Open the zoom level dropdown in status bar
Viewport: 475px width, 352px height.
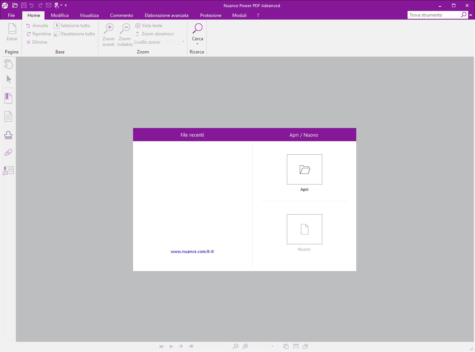coord(272,346)
